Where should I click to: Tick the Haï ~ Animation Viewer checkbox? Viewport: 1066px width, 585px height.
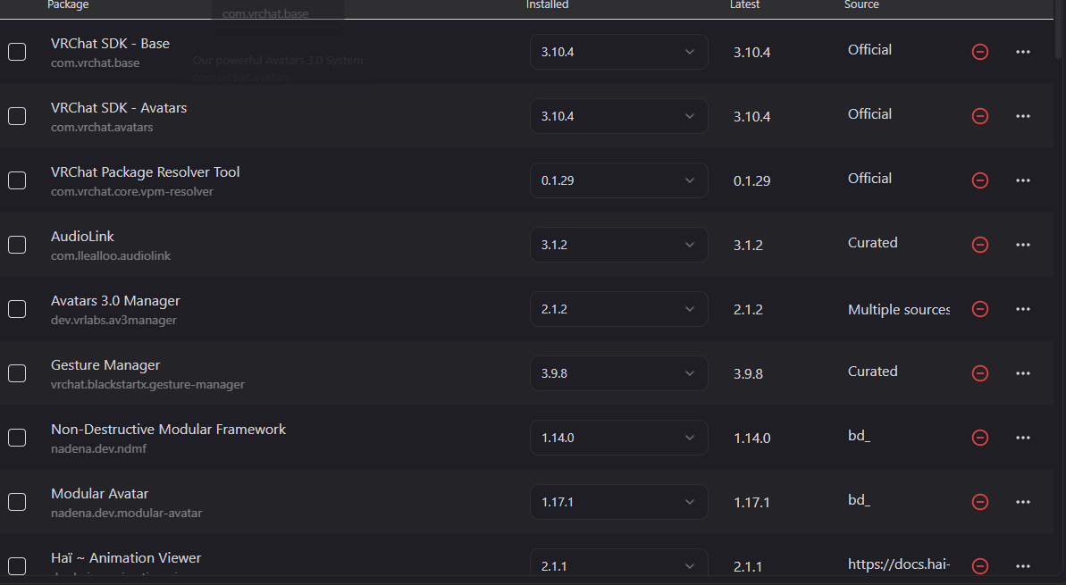point(17,566)
